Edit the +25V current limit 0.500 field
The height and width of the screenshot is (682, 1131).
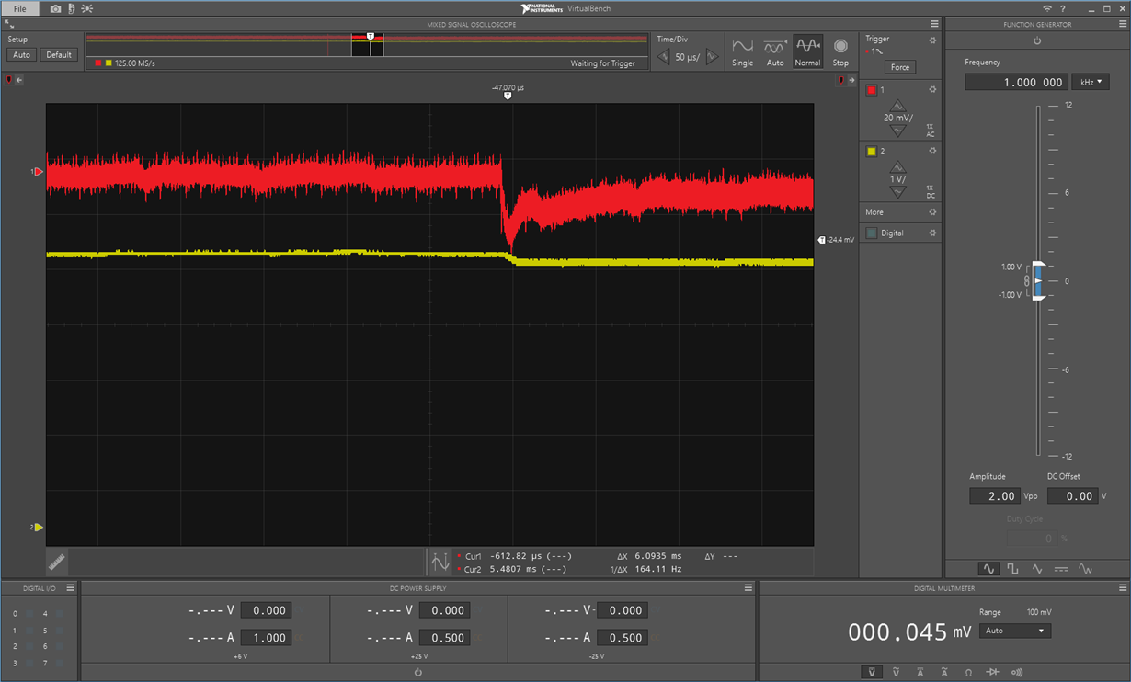pyautogui.click(x=444, y=638)
